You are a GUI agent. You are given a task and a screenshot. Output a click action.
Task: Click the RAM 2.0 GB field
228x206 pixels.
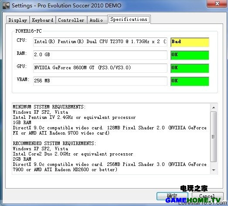coord(100,55)
